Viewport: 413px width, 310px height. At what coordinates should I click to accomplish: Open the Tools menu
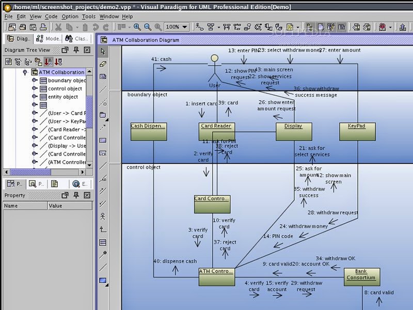[88, 16]
